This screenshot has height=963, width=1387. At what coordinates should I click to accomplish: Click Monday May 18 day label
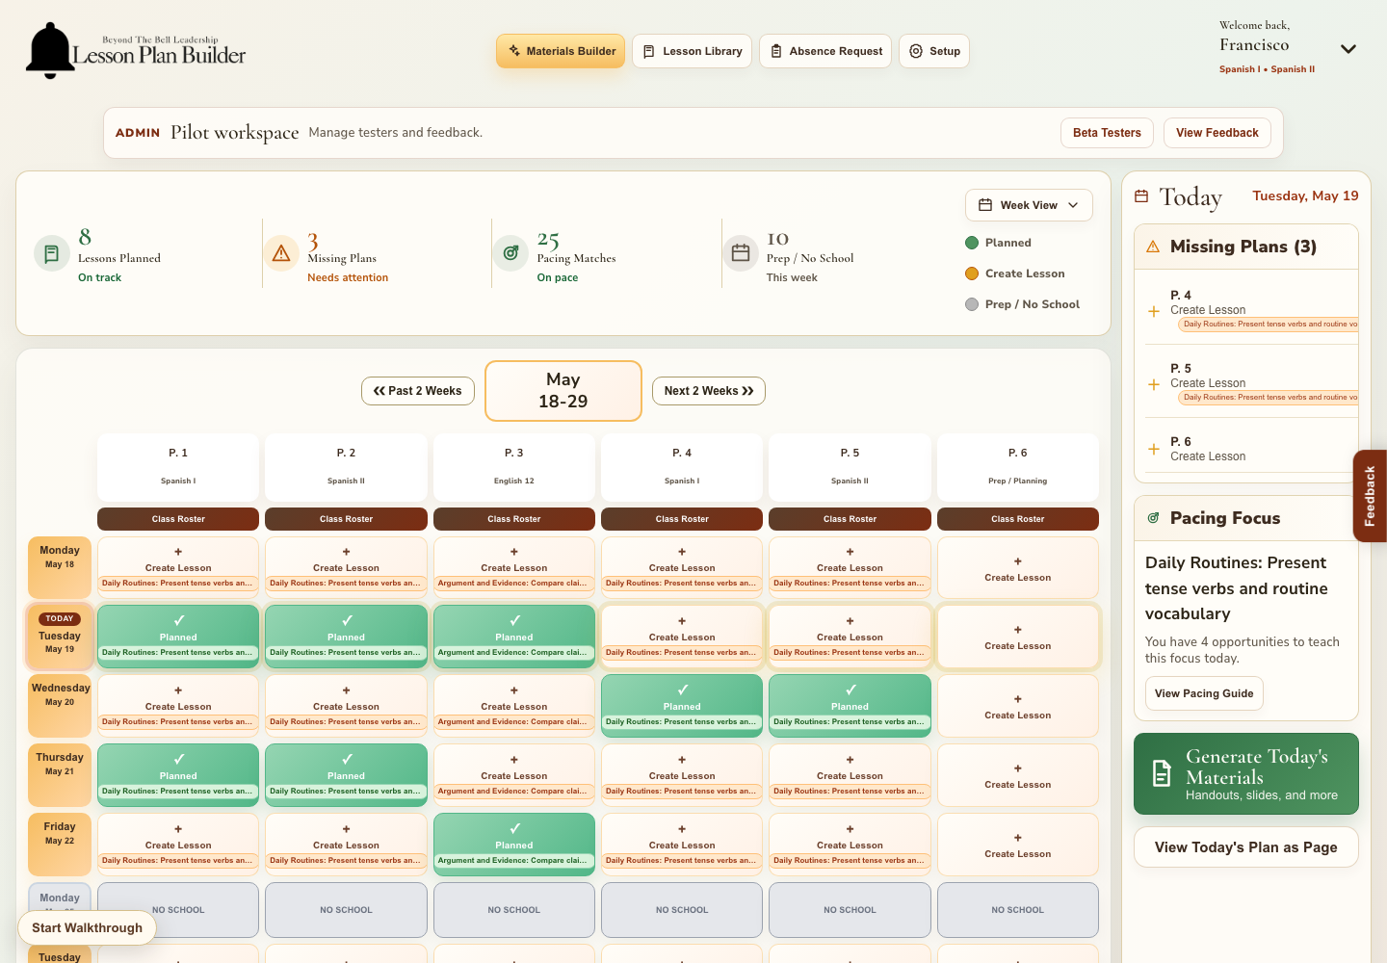(x=60, y=567)
